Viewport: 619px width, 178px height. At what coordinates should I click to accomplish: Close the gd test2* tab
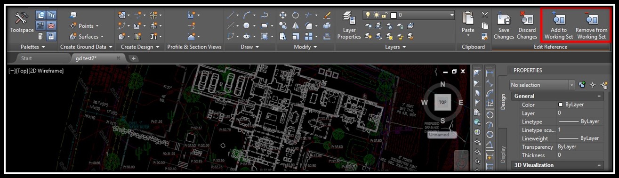coord(118,58)
